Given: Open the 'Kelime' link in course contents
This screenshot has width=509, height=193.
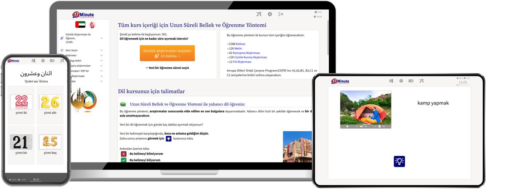Looking at the screenshot, I should (240, 44).
